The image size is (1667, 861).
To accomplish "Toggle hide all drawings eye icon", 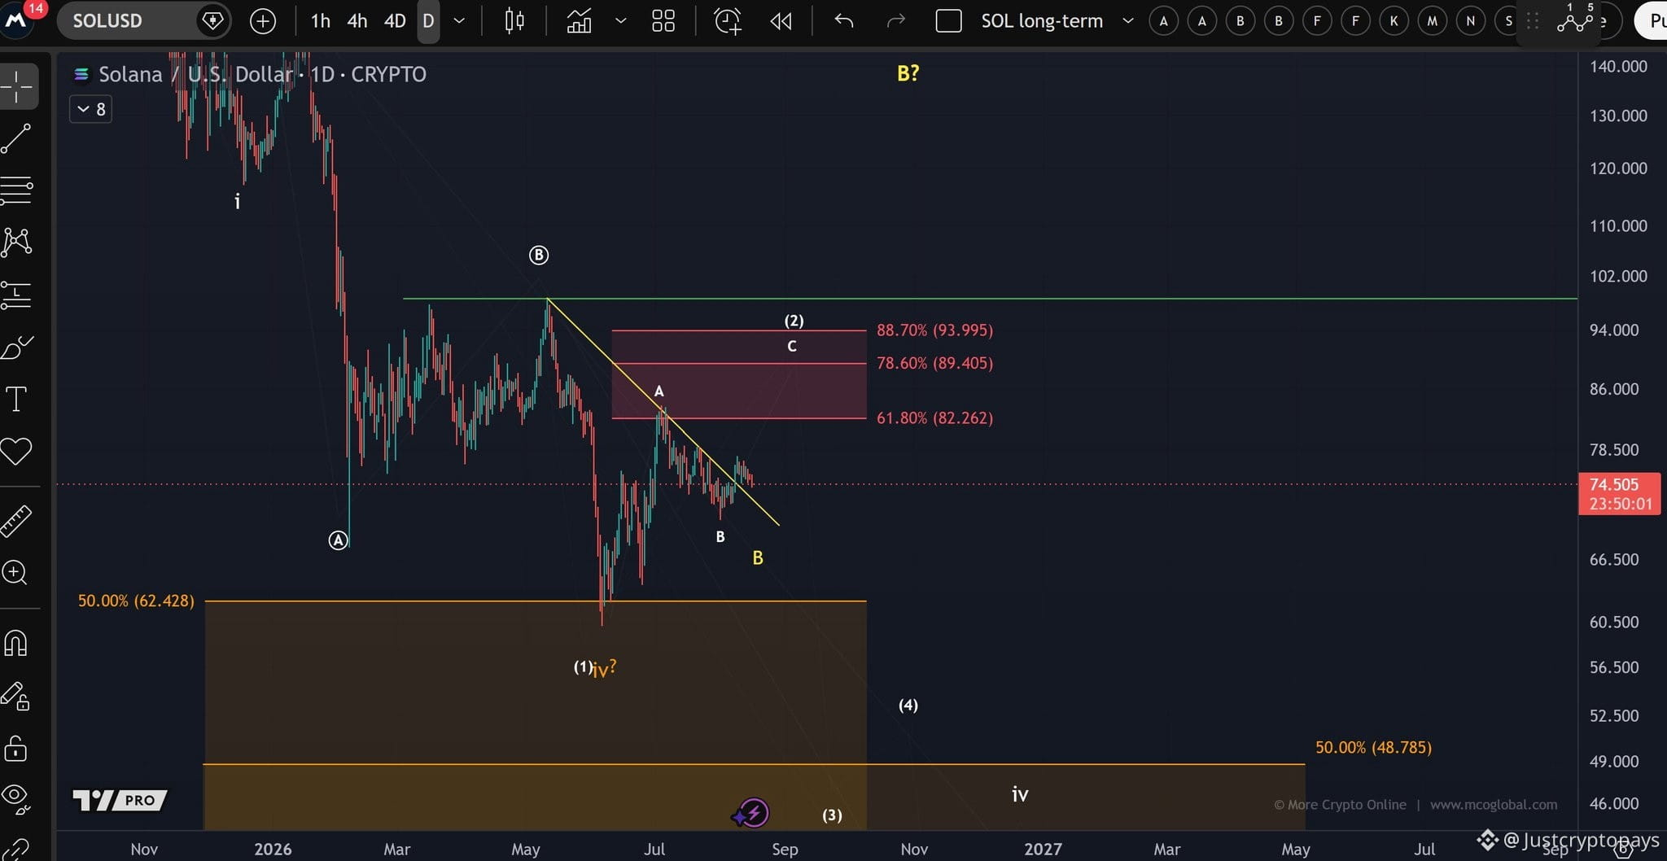I will 16,798.
